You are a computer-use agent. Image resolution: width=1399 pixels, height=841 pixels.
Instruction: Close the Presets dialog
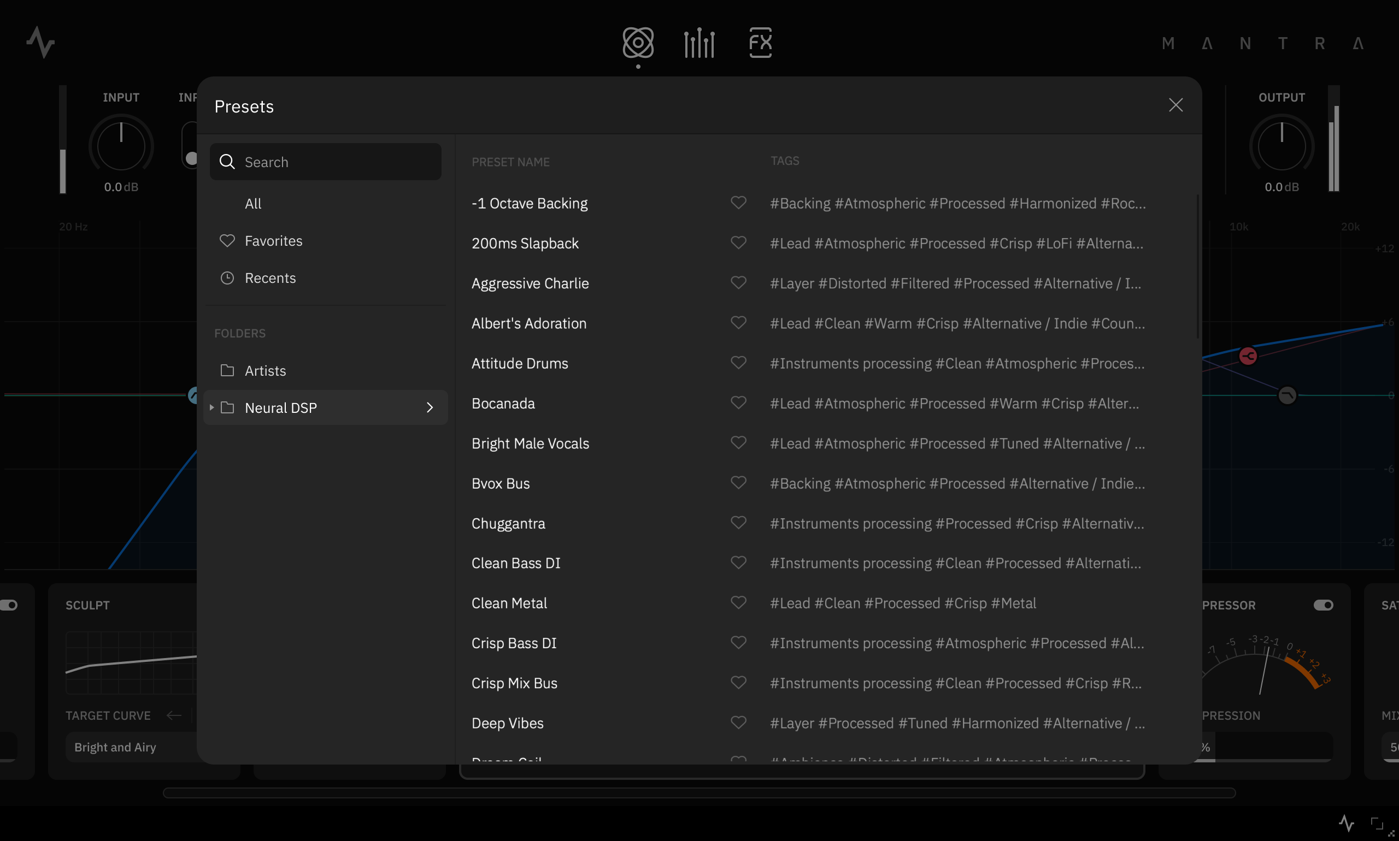point(1175,105)
